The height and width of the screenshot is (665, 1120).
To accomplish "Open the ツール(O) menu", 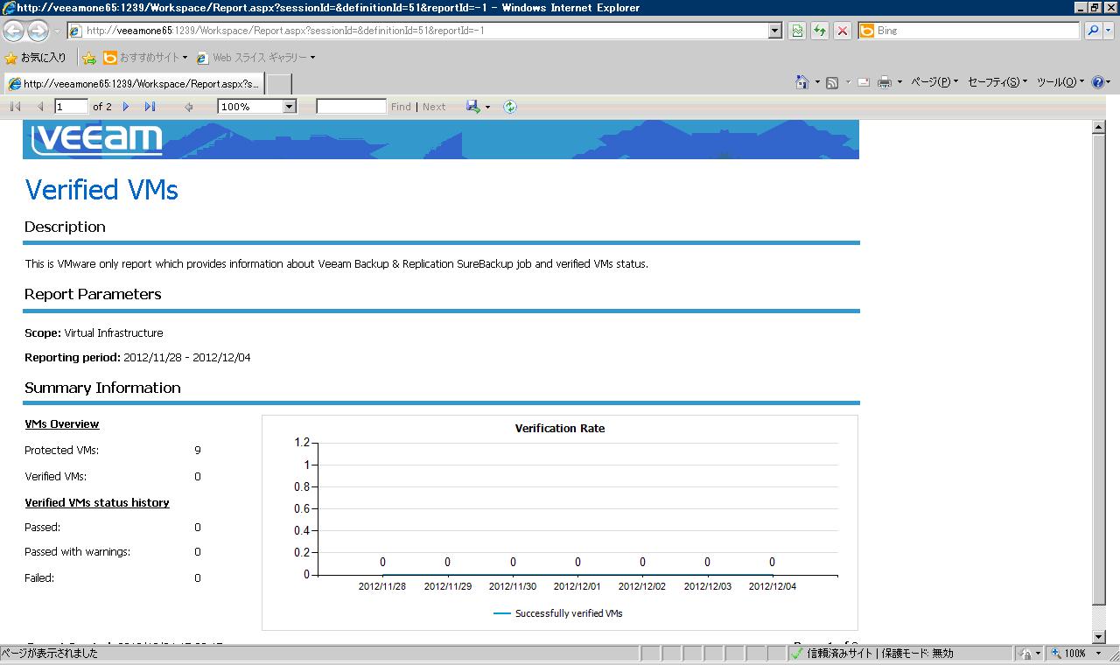I will pos(1060,82).
